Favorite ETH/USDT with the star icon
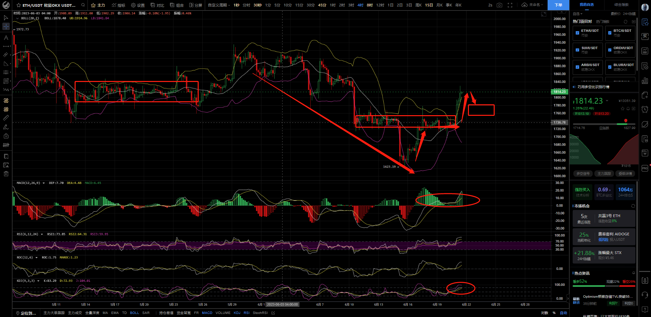651x317 pixels. coord(19,5)
